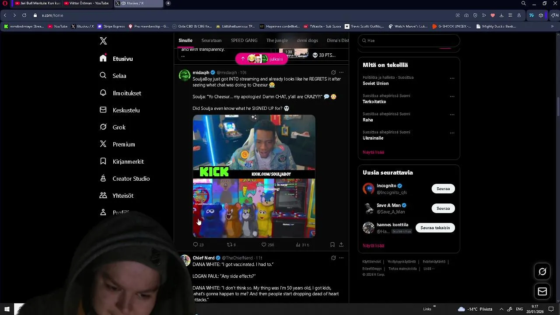Reload the page in browser toolbar
This screenshot has height=315, width=560.
pos(24,15)
